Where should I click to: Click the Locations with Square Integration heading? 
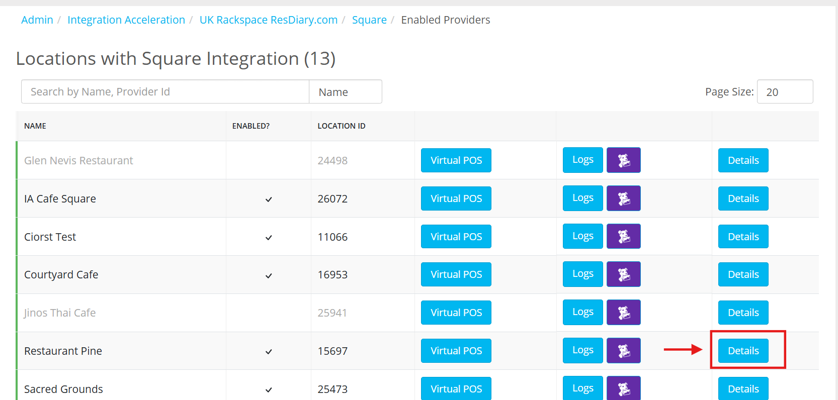pos(176,59)
